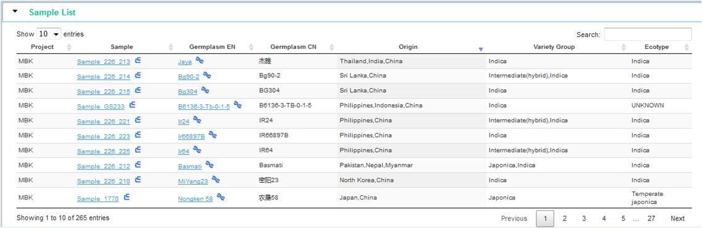702x228 pixels.
Task: Open the Ir66897B germplasm link
Action: tap(192, 137)
